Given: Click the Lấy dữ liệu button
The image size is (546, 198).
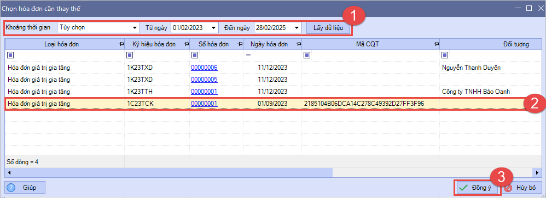Looking at the screenshot, I should coord(328,28).
